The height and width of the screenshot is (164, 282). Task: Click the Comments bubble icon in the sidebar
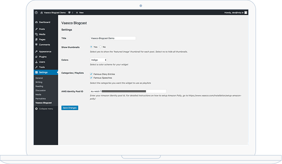37,45
